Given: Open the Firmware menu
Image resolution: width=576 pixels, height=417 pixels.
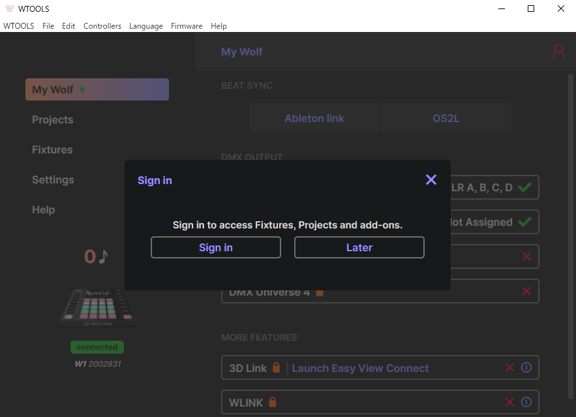Looking at the screenshot, I should point(187,26).
